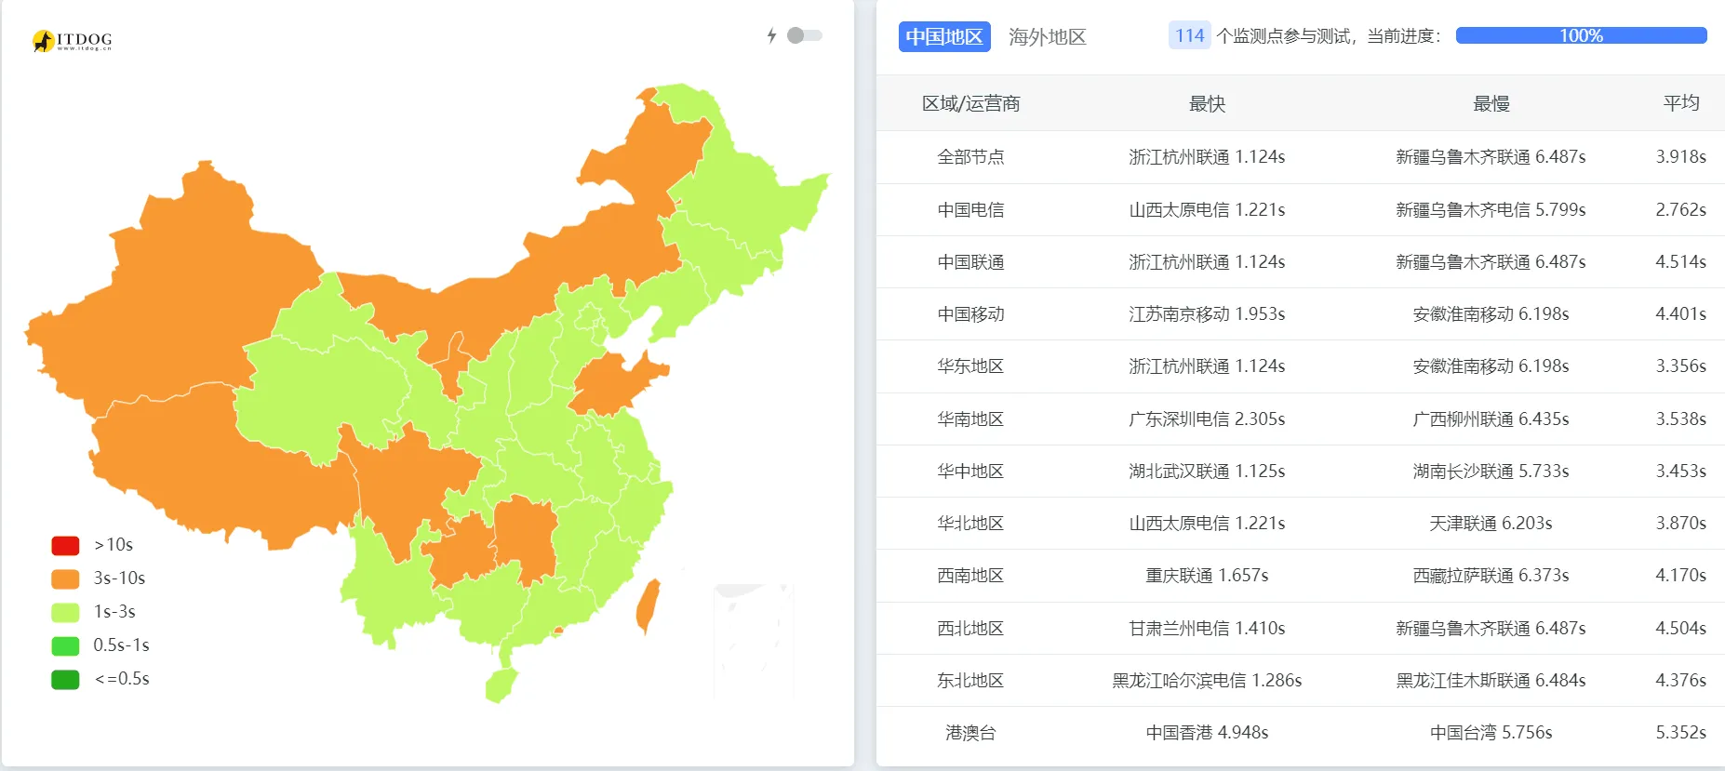The width and height of the screenshot is (1725, 771).
Task: Click the 平均 column header
Action: pyautogui.click(x=1681, y=103)
